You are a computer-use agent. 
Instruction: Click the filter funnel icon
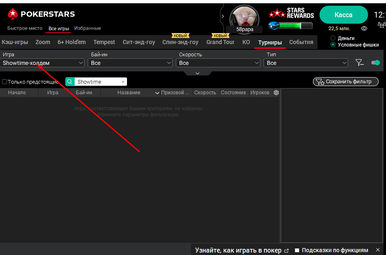(359, 63)
